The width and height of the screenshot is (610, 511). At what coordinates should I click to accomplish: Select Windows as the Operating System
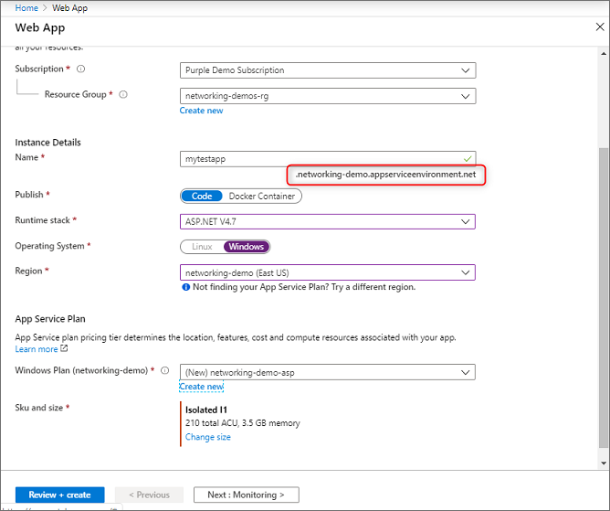(246, 247)
